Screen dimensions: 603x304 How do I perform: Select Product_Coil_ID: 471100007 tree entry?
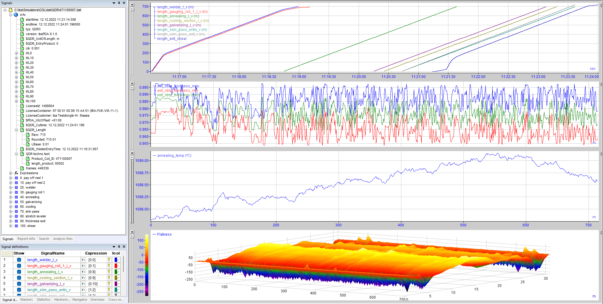pyautogui.click(x=52, y=159)
